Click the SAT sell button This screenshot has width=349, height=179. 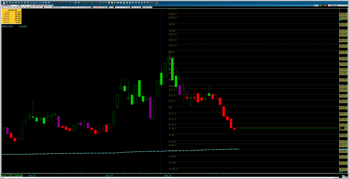[x=325, y=6]
